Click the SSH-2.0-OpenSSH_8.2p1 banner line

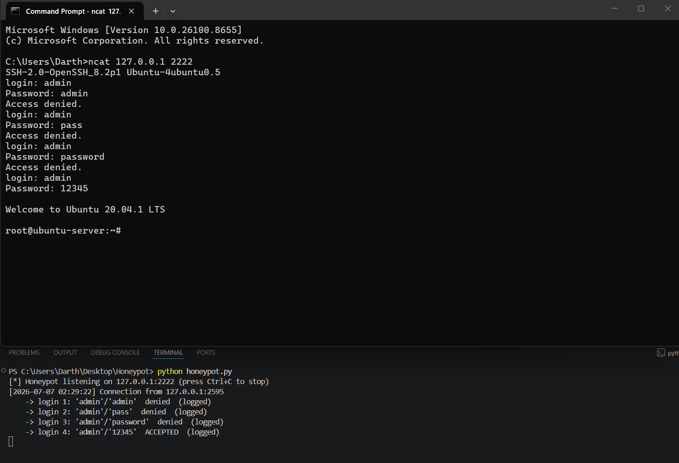point(113,73)
